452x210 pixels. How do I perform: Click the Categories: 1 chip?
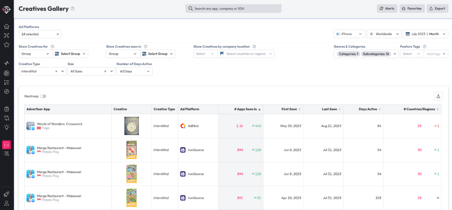click(348, 54)
